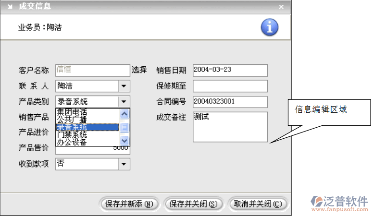Click the dropdown list scrollbar thumb

click(x=124, y=127)
